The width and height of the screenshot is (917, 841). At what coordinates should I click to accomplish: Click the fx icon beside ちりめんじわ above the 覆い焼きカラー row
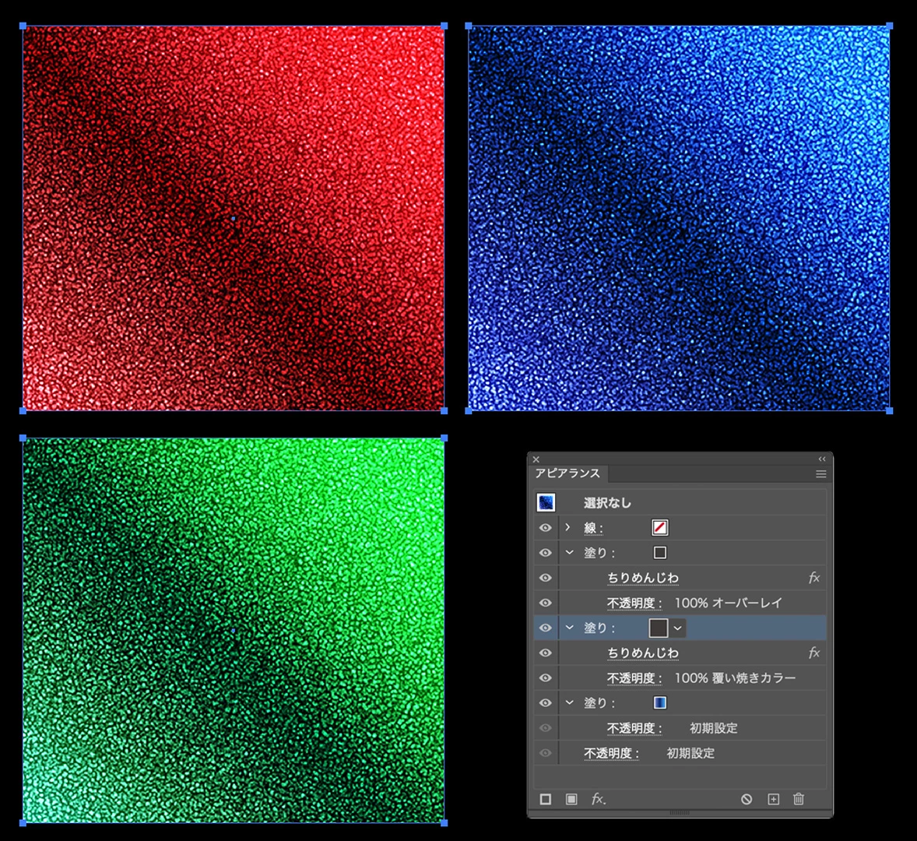click(x=814, y=653)
